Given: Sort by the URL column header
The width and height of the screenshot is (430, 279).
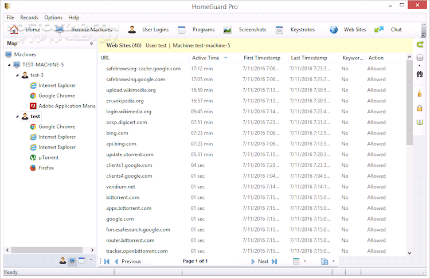Looking at the screenshot, I should click(x=144, y=58).
